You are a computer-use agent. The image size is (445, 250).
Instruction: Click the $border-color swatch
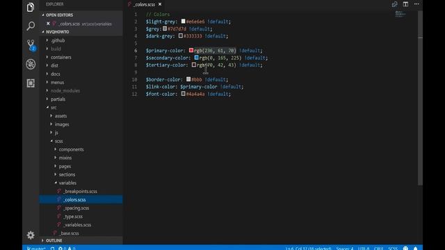[x=188, y=79]
